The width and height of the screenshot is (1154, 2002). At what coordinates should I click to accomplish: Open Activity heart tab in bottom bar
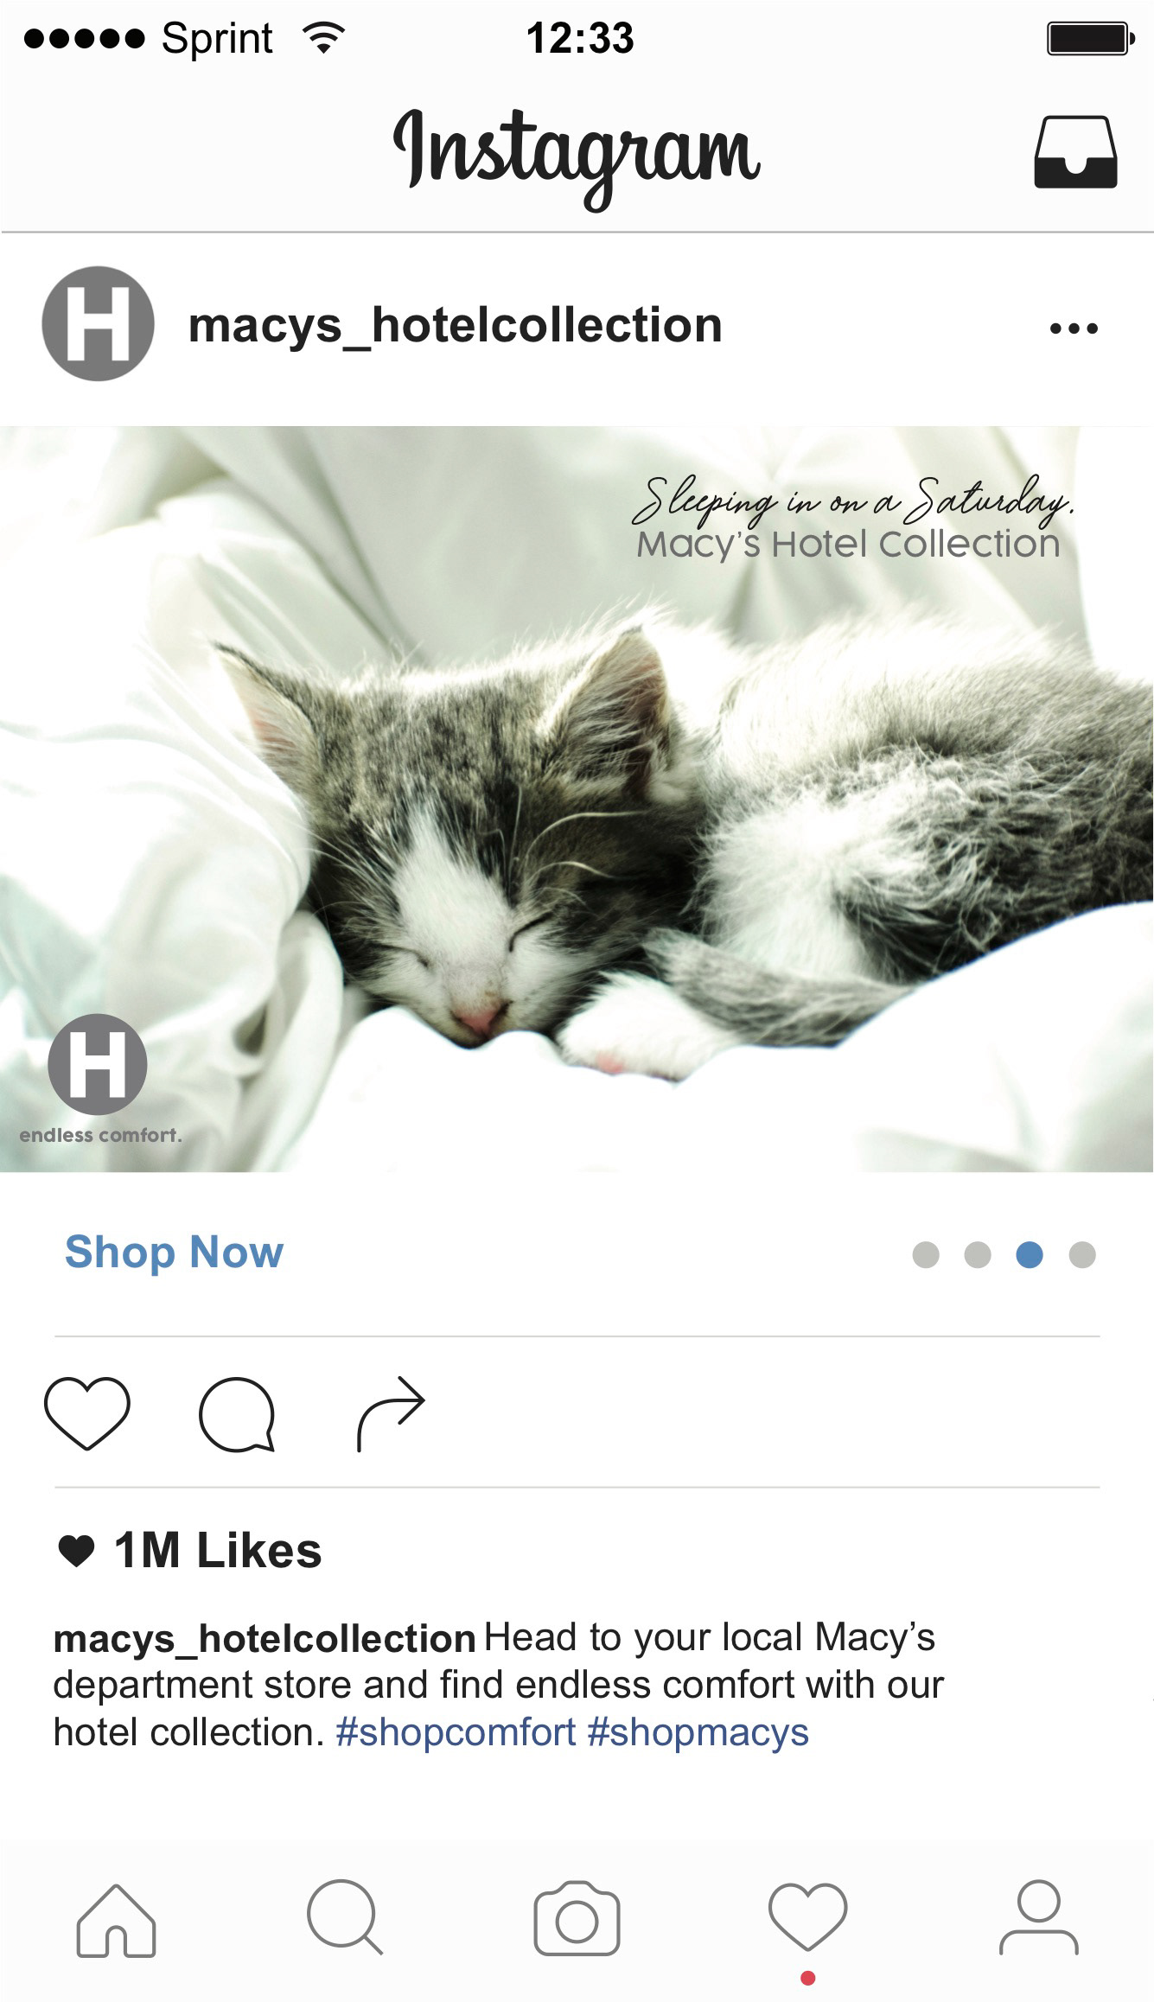808,1917
